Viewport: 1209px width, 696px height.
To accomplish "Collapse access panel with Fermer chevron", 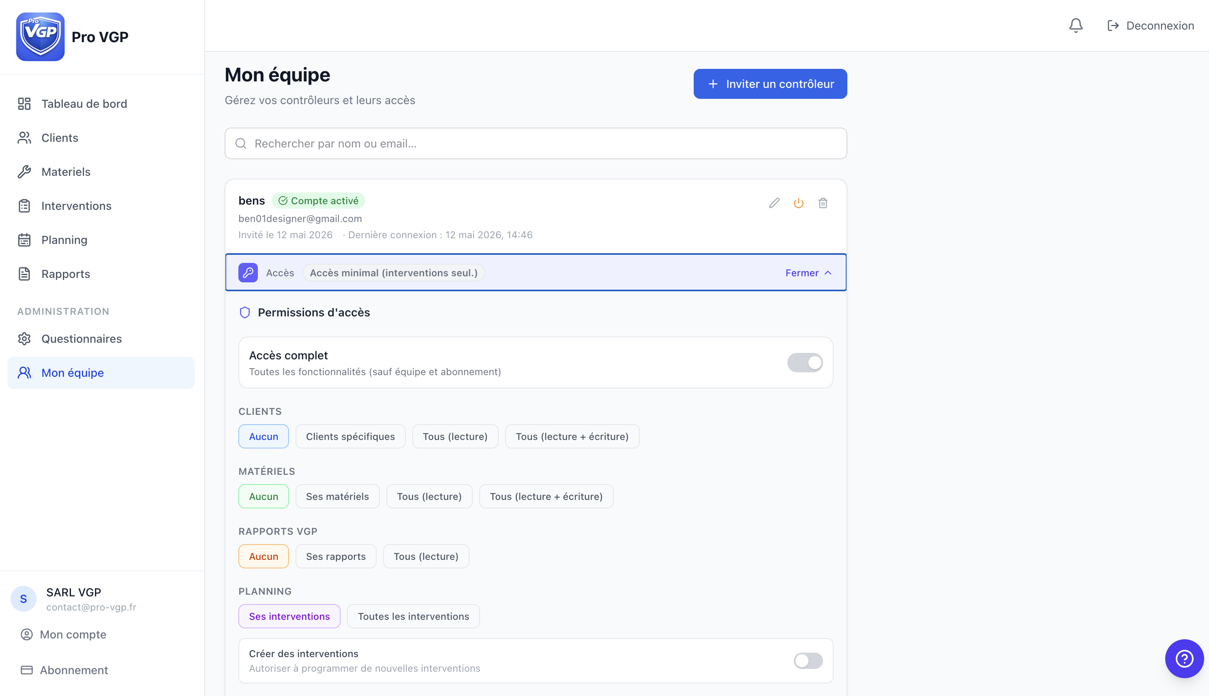I will (x=808, y=273).
